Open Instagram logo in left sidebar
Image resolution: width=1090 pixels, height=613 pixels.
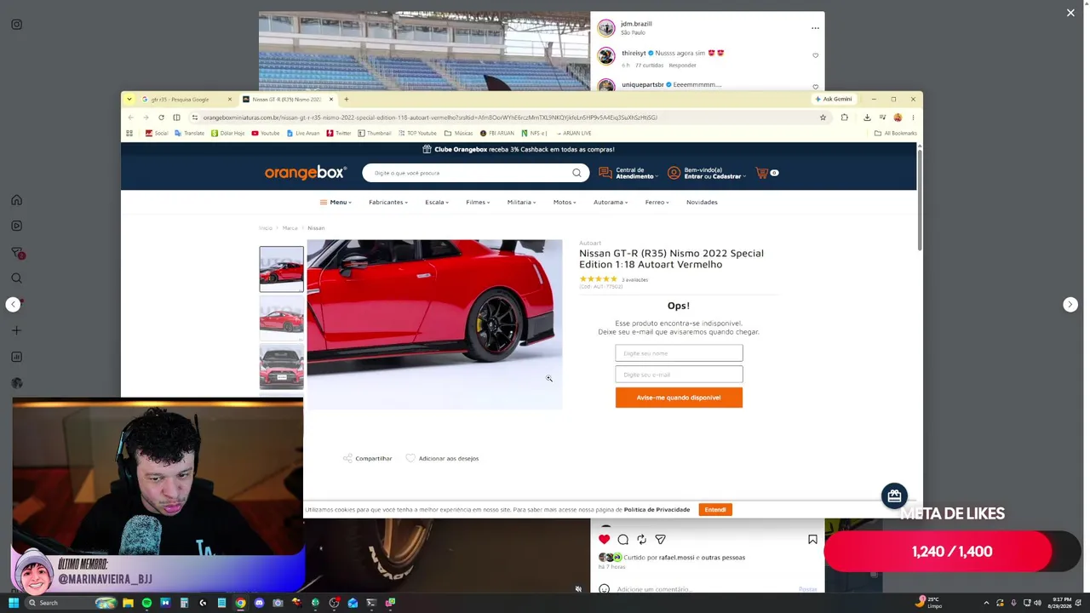16,25
